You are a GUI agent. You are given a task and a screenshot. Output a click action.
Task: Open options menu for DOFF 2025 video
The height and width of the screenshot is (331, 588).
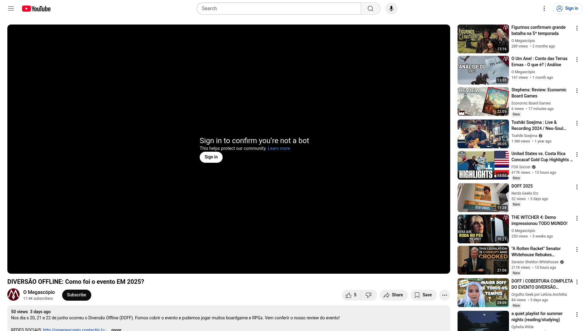click(577, 187)
